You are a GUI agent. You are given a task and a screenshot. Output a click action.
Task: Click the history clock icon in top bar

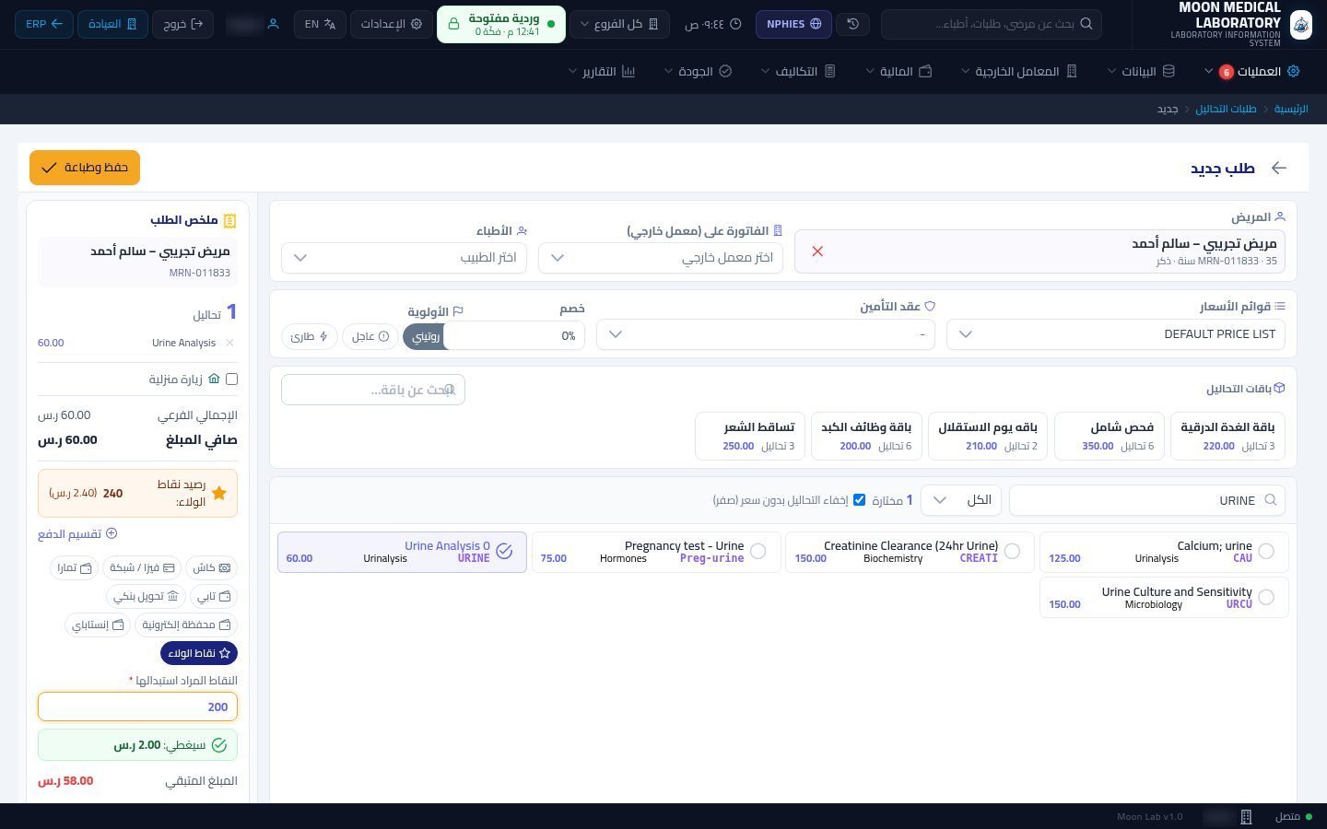click(852, 24)
